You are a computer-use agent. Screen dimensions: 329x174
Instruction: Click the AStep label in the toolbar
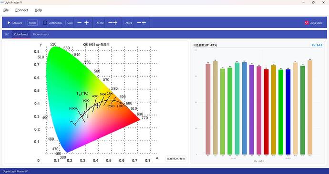tap(129, 23)
